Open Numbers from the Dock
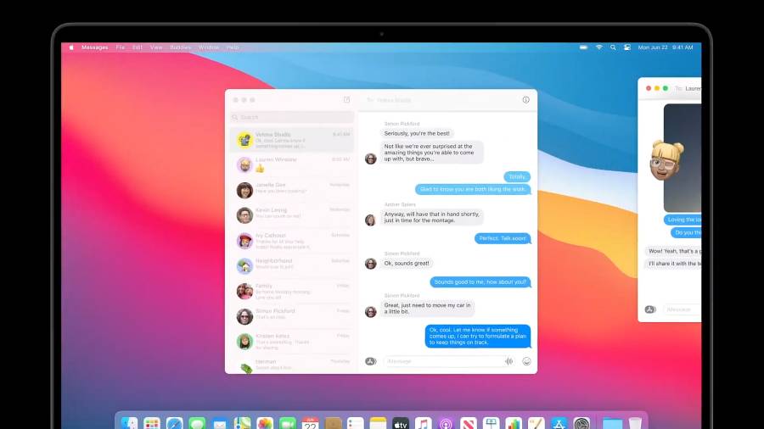 (514, 424)
